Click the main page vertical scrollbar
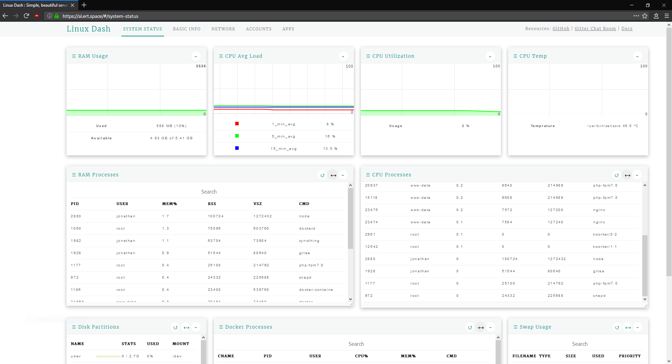 coord(669,152)
